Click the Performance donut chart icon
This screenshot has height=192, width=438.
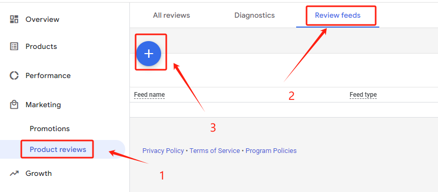point(14,75)
